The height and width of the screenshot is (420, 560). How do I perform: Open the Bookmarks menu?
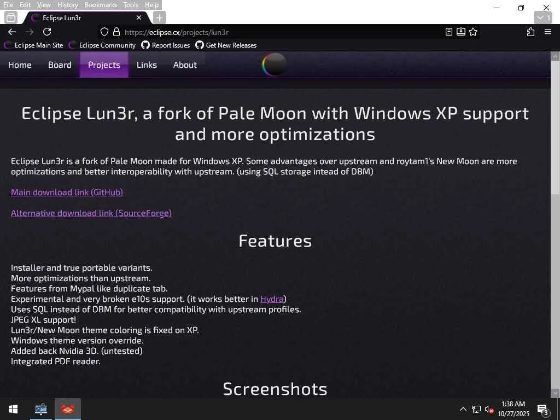click(x=101, y=5)
